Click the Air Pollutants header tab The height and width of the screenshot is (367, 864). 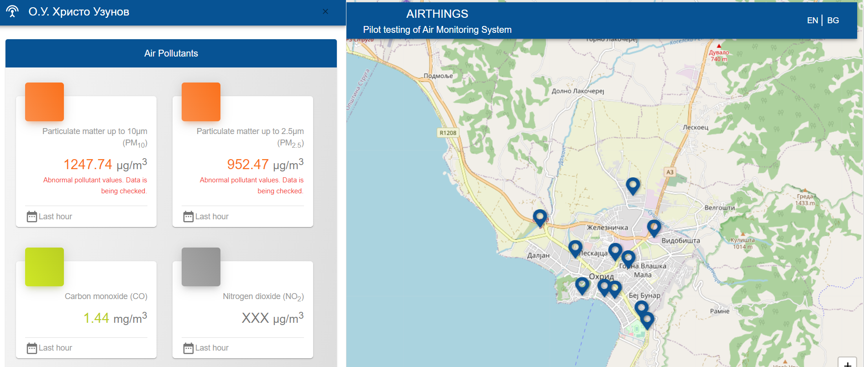[x=171, y=53]
